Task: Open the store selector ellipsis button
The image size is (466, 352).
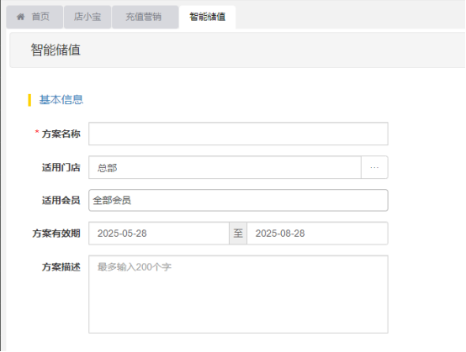Action: pos(374,167)
